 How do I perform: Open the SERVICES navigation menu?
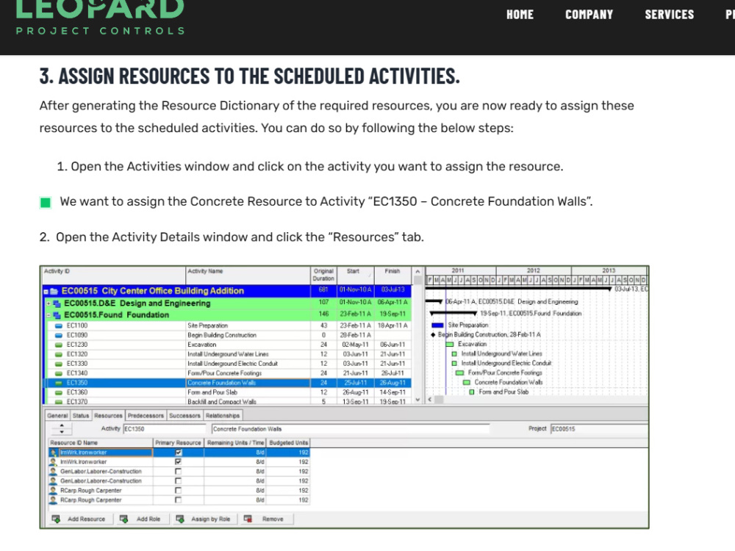click(670, 15)
